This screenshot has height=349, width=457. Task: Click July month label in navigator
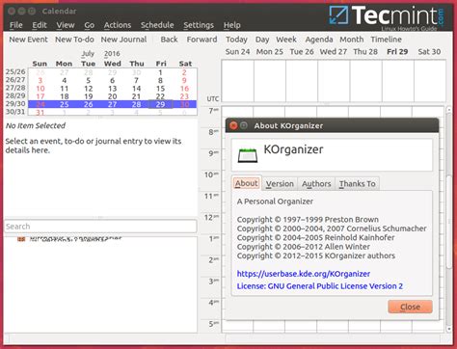(88, 54)
